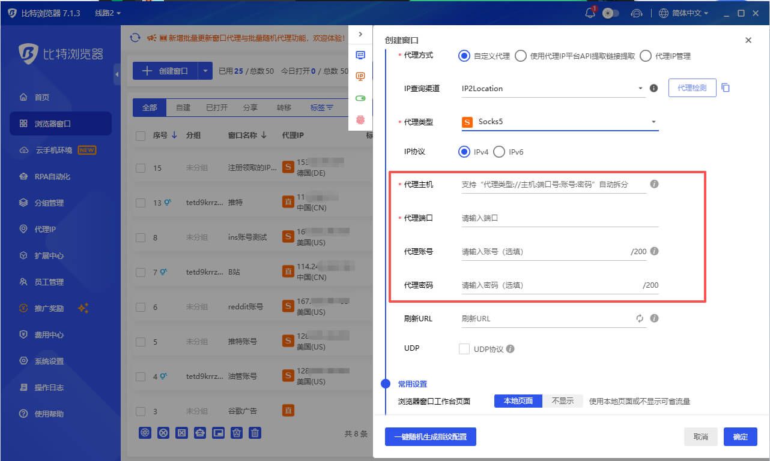Click 一键随机生成指纹配置 button
This screenshot has height=461, width=770.
point(431,437)
